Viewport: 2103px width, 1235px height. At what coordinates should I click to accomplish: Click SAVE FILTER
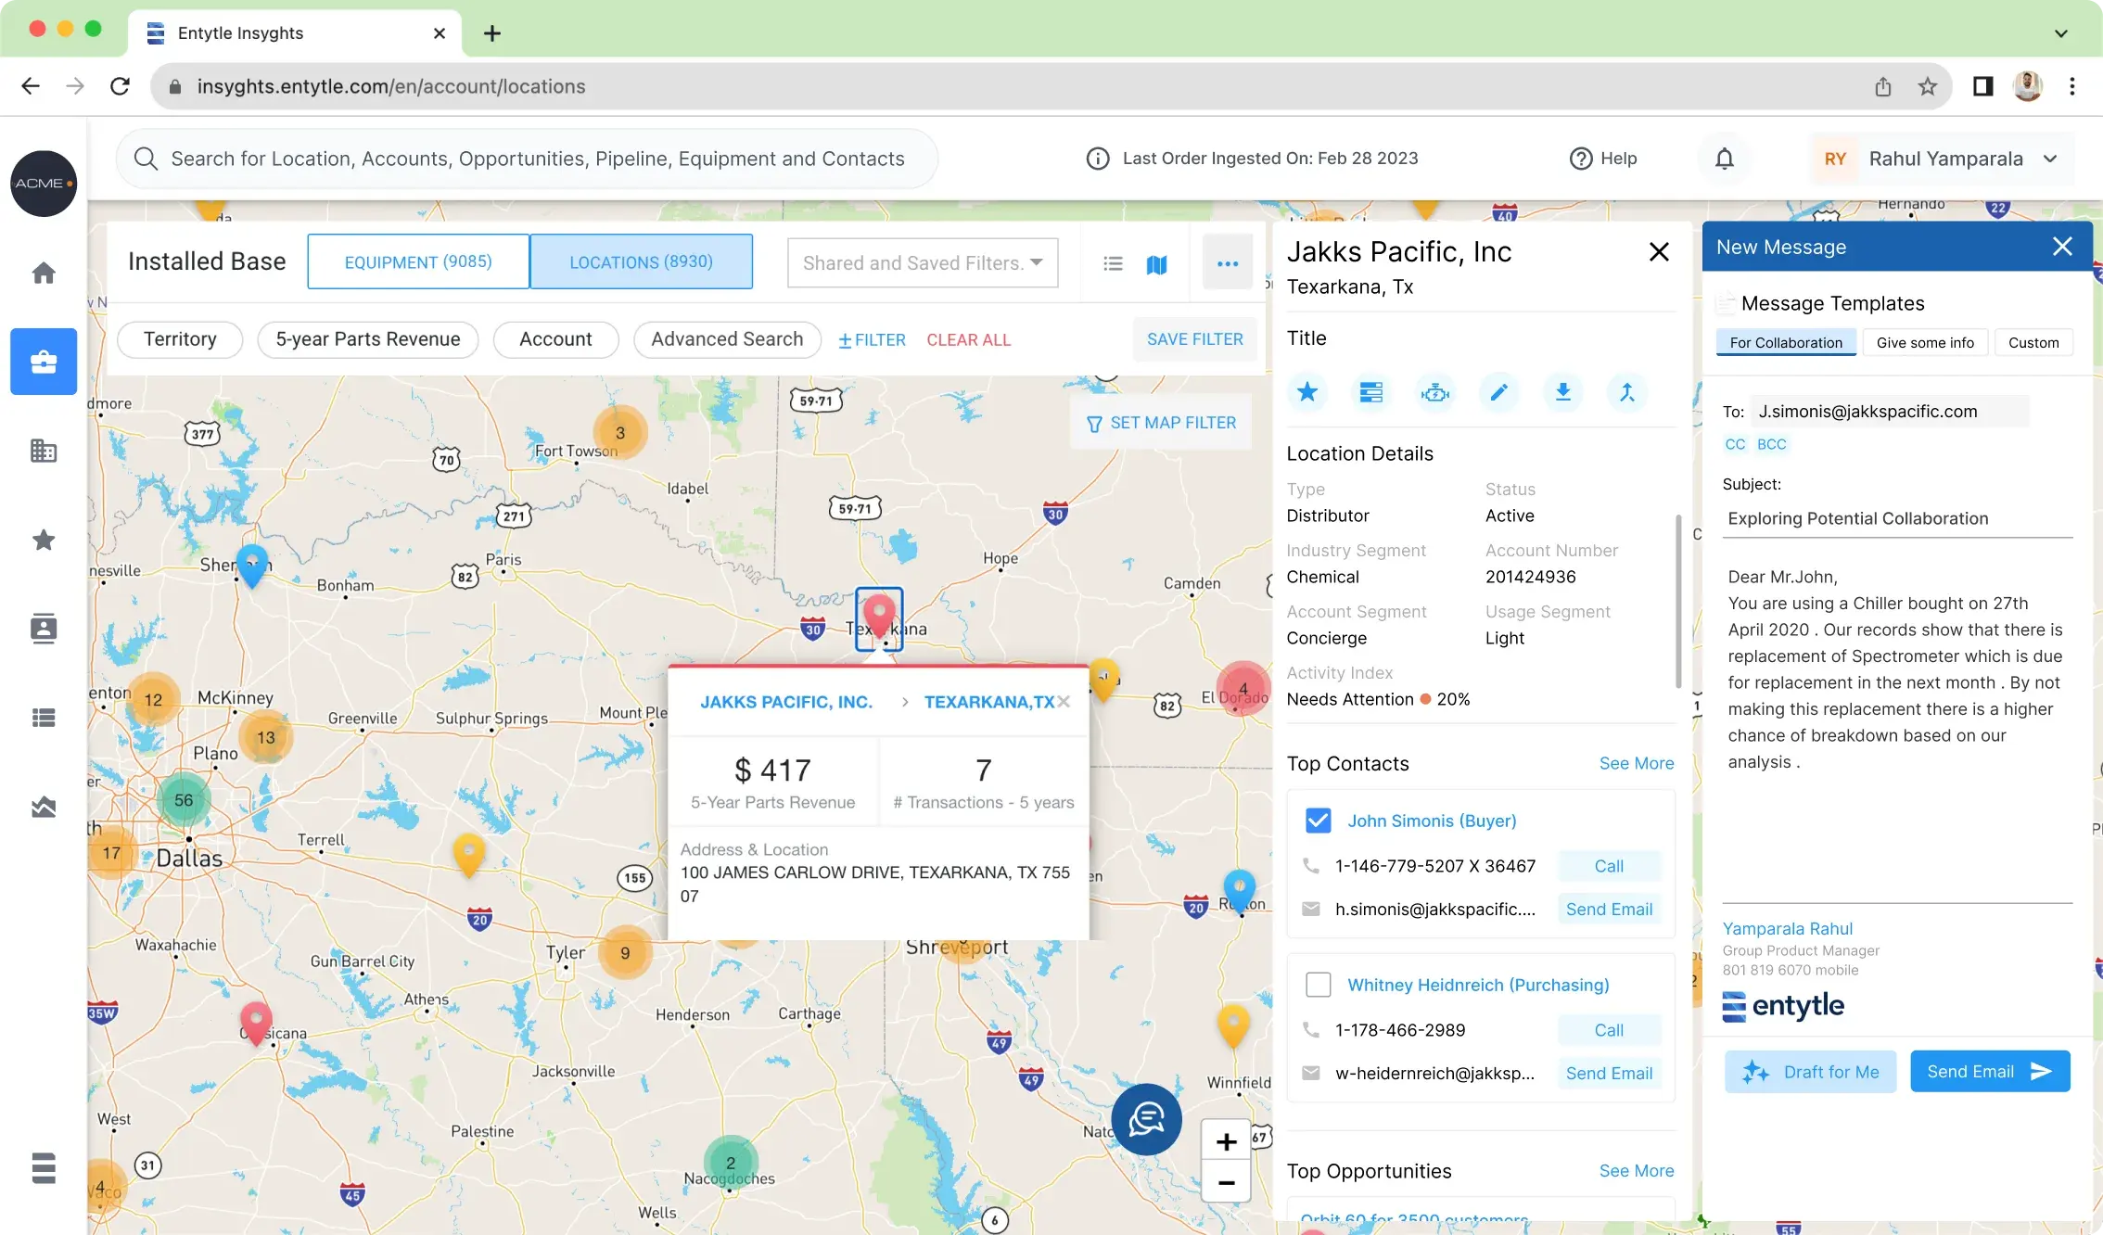click(1195, 339)
